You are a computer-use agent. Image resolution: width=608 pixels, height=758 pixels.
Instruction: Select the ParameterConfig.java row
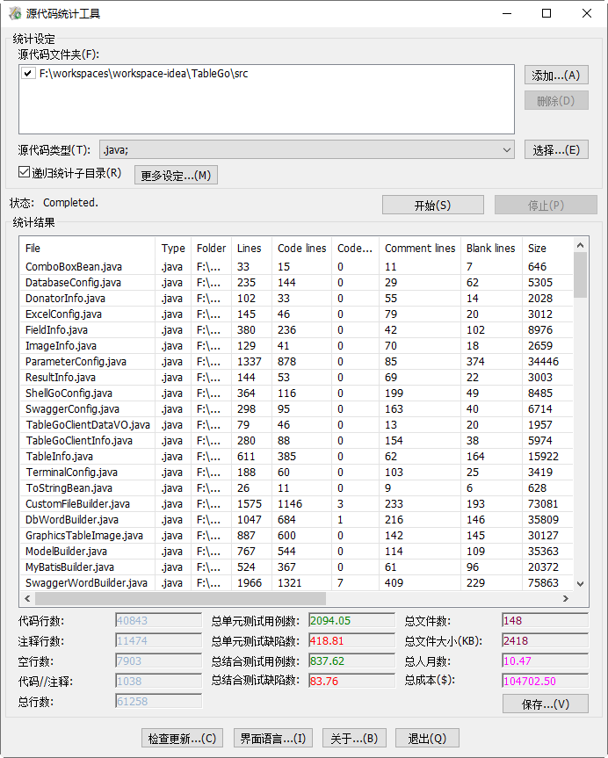(296, 362)
